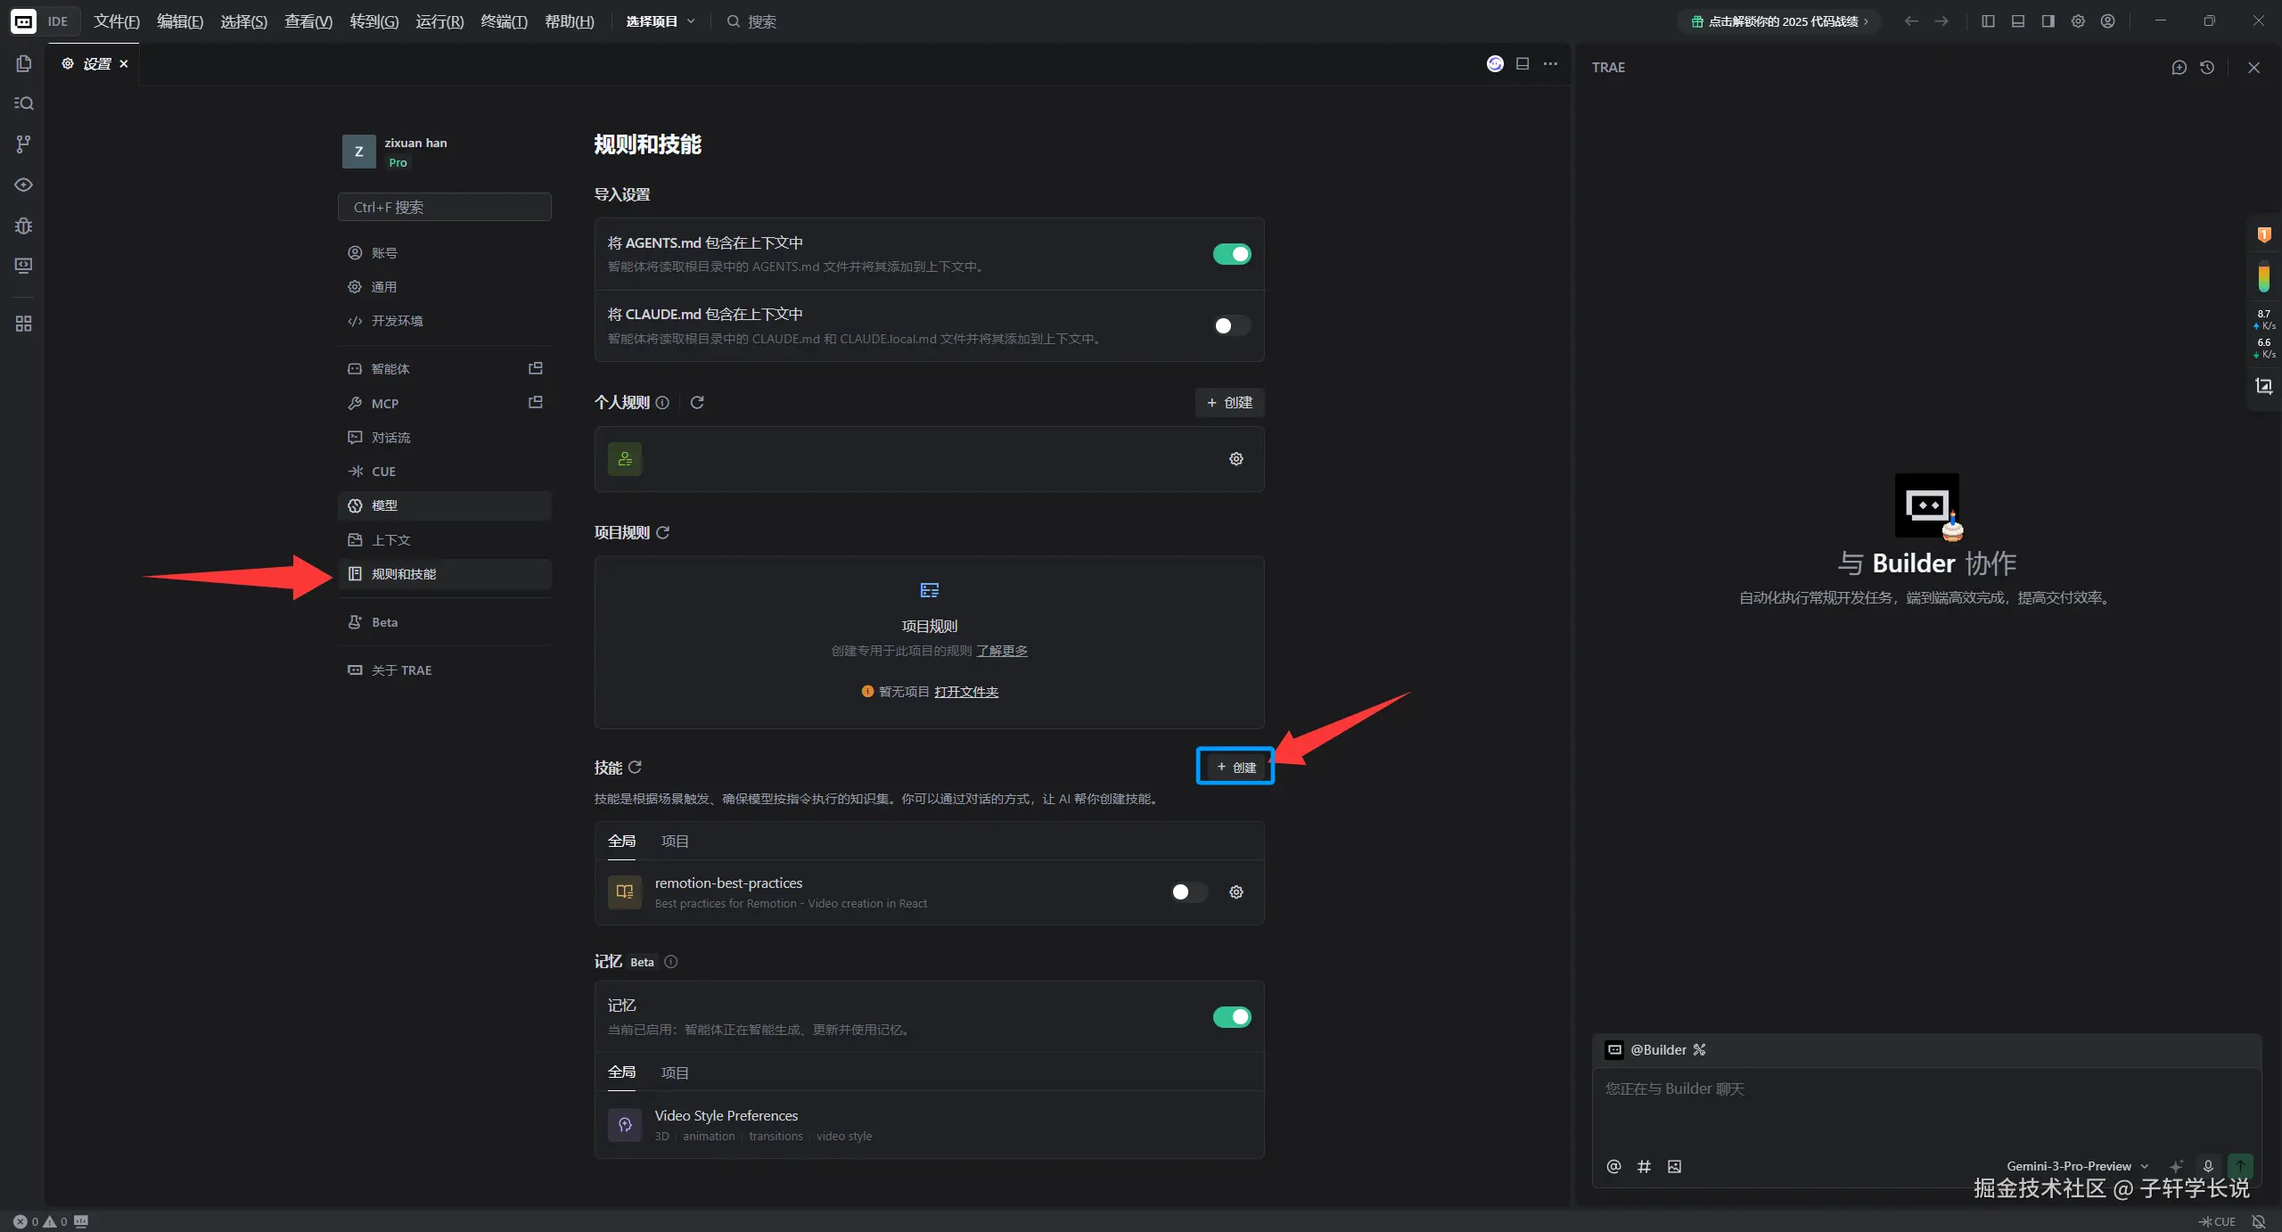Start a new chat in TRAE panel
The image size is (2282, 1232).
(2179, 68)
